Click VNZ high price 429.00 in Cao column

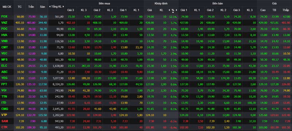(x=263, y=23)
